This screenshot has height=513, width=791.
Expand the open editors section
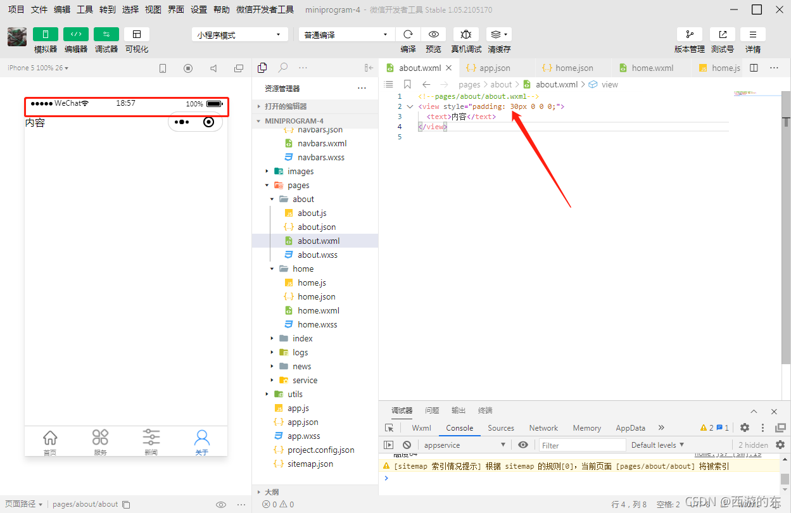[x=317, y=106]
